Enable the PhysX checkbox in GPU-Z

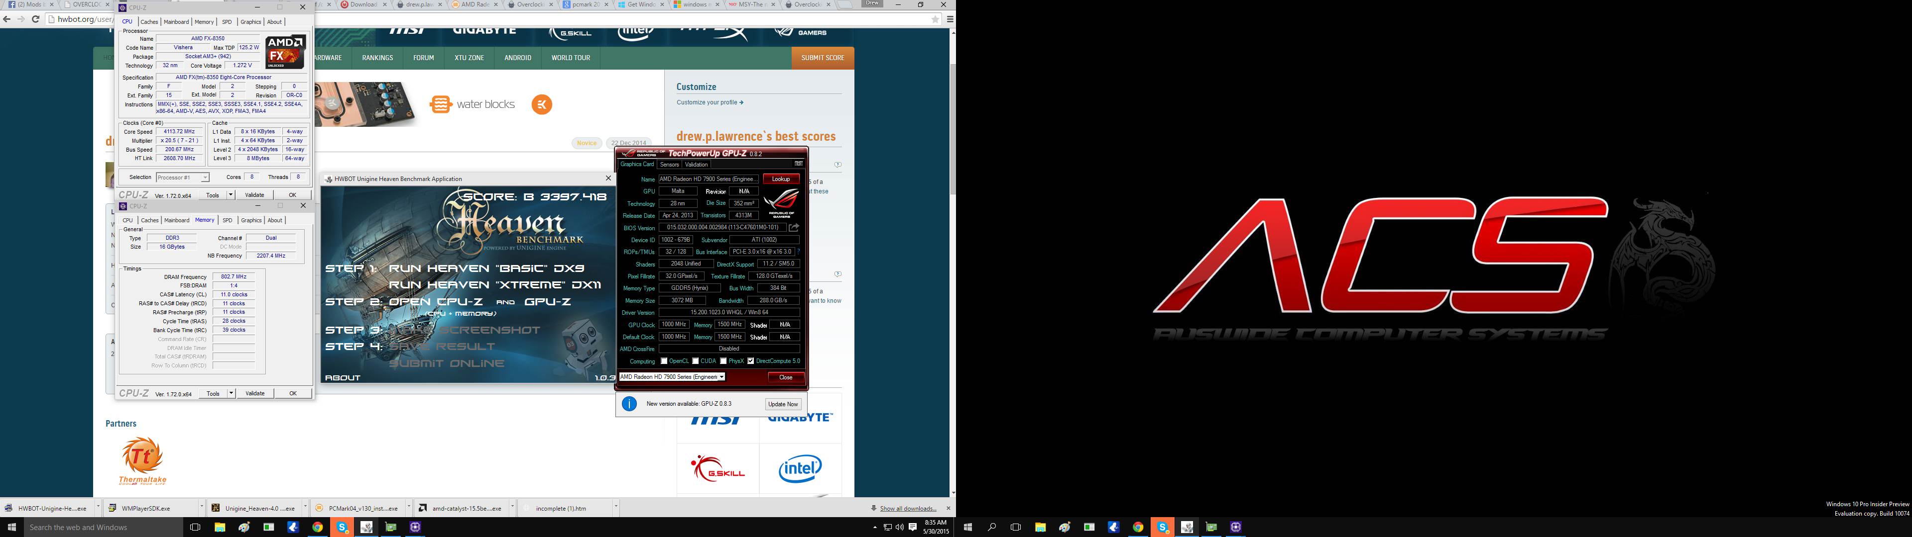[x=723, y=361]
